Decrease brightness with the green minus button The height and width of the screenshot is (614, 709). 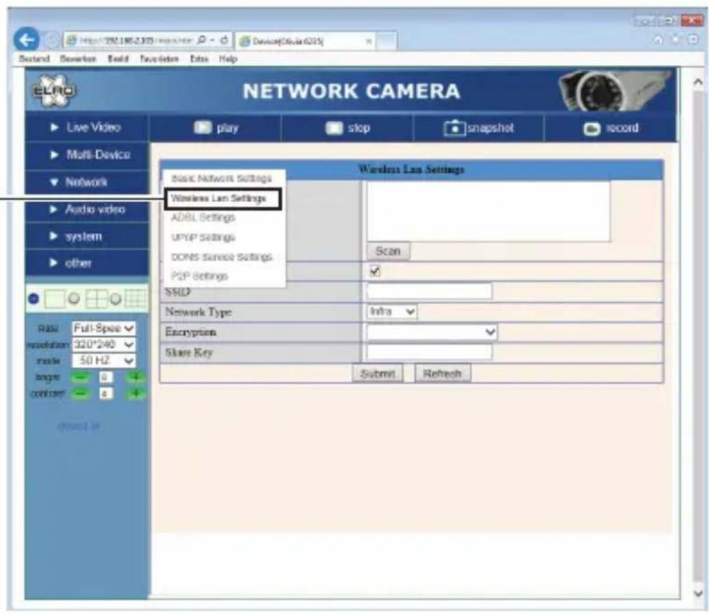click(x=80, y=377)
